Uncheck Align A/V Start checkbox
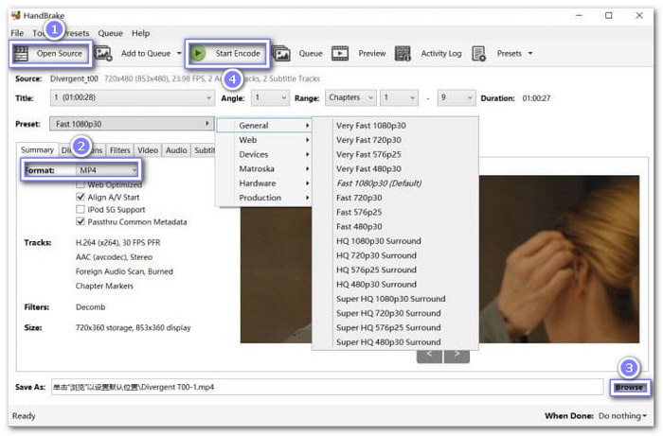 coord(80,197)
